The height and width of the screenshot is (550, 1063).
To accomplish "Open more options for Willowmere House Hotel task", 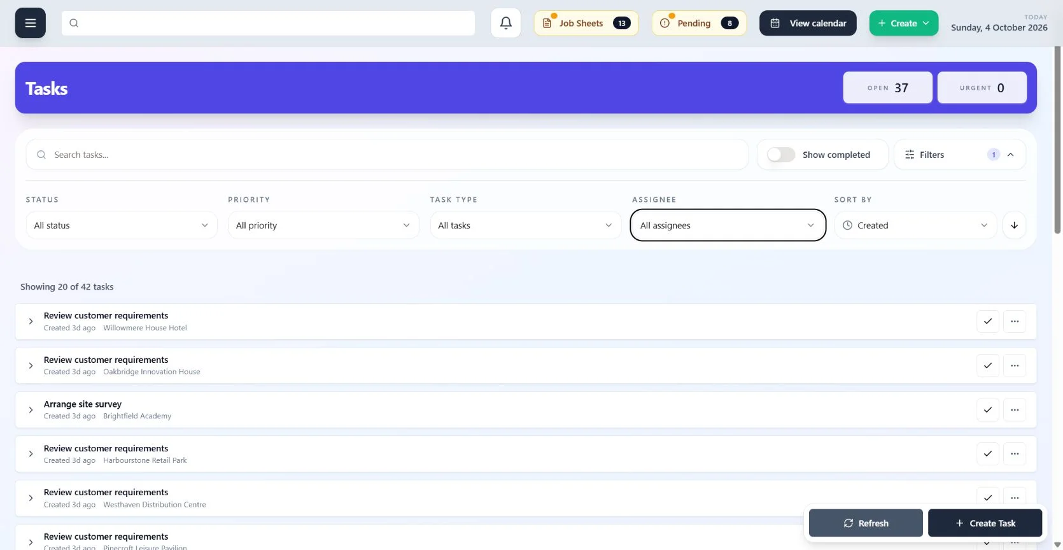I will click(1015, 321).
